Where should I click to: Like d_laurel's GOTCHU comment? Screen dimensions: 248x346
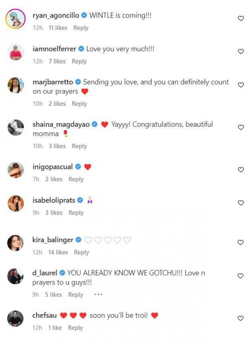click(241, 276)
